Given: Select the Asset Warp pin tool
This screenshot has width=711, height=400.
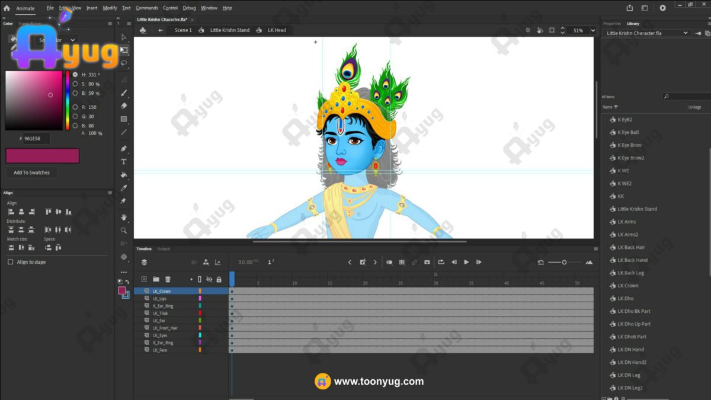Looking at the screenshot, I should (124, 201).
